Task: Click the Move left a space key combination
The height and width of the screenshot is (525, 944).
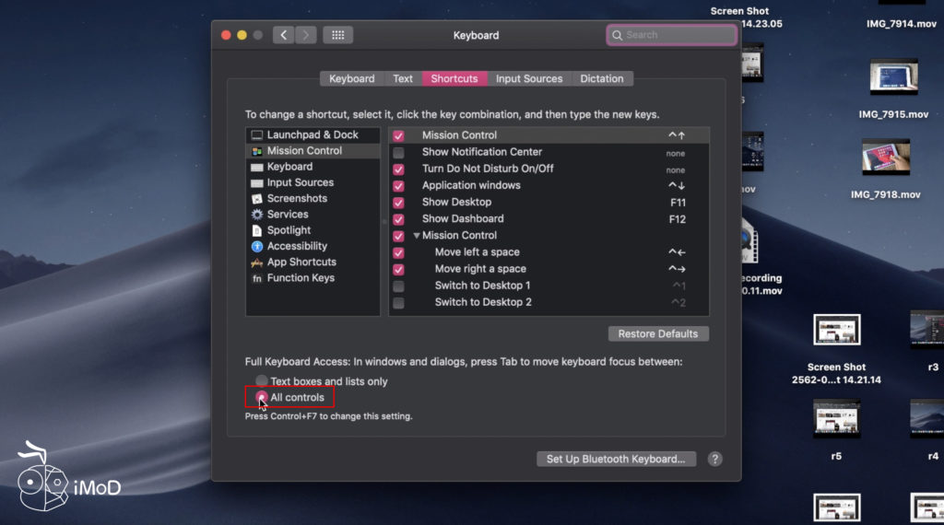Action: [677, 252]
